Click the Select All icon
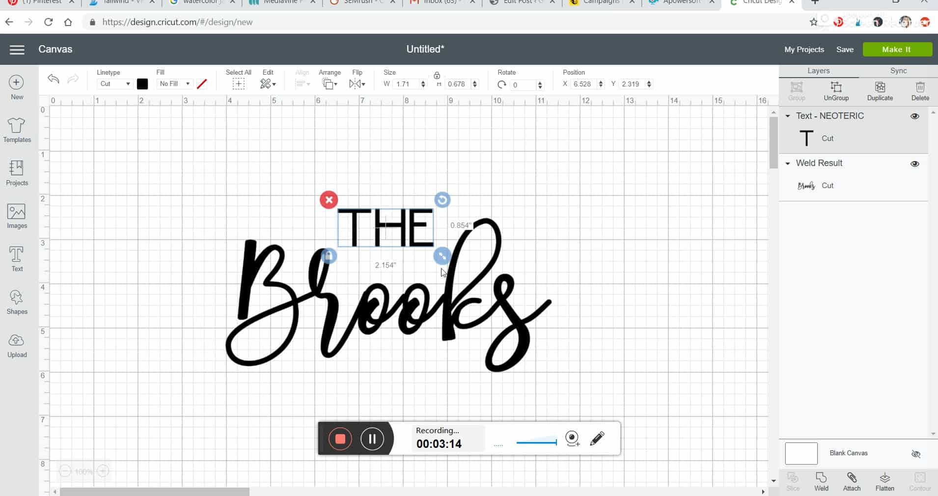Image resolution: width=938 pixels, height=496 pixels. [238, 84]
